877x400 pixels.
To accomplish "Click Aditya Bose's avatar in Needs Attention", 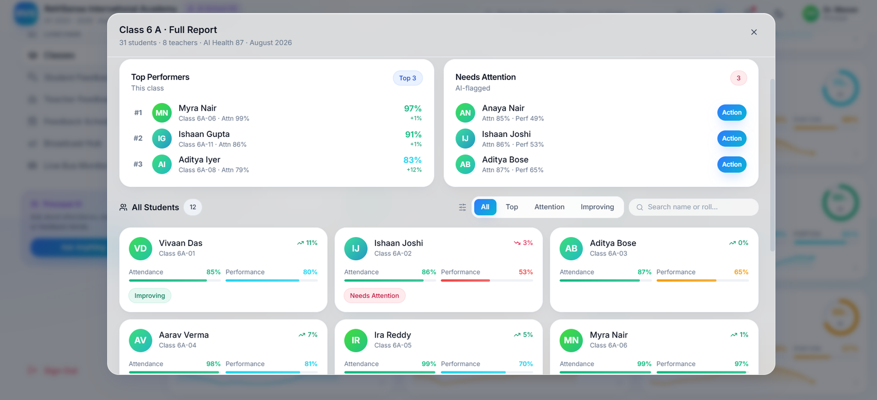I will tap(465, 164).
